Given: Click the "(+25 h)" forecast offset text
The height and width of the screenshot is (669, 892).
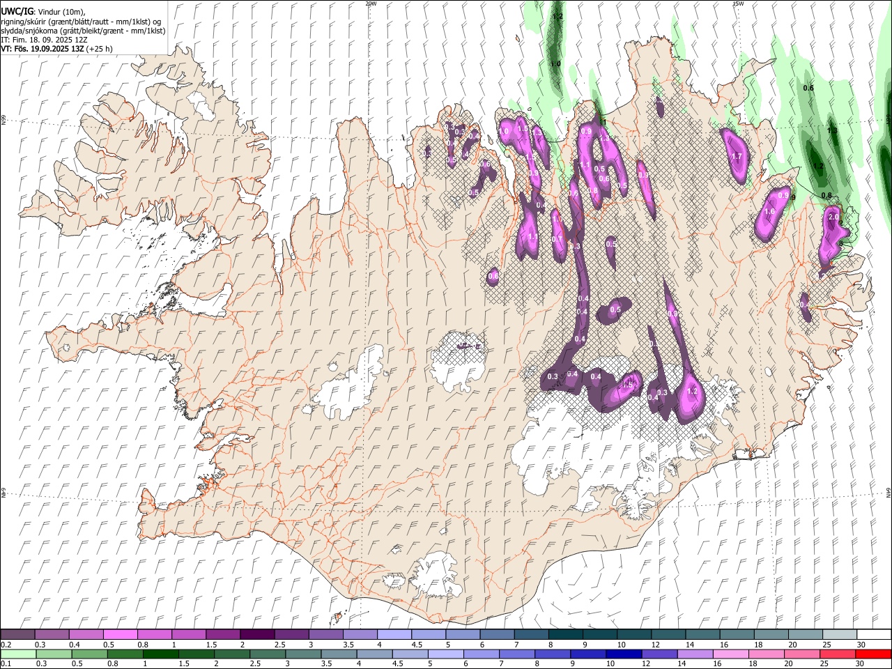Looking at the screenshot, I should coord(100,49).
